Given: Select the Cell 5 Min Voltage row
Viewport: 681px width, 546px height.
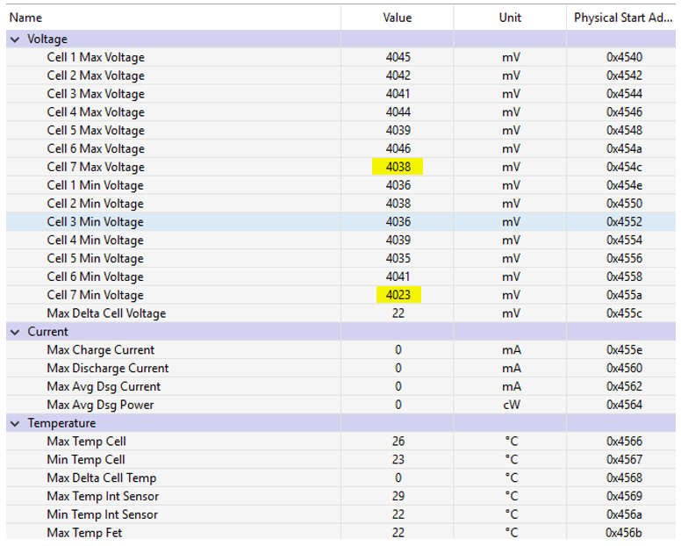Looking at the screenshot, I should [x=340, y=258].
